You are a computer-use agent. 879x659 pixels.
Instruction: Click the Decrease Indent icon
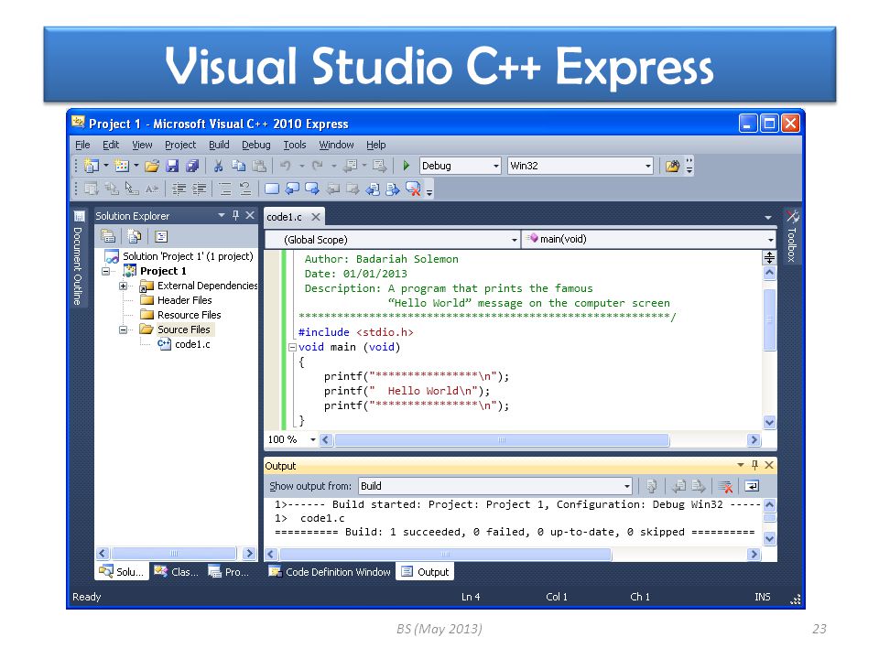(x=179, y=189)
